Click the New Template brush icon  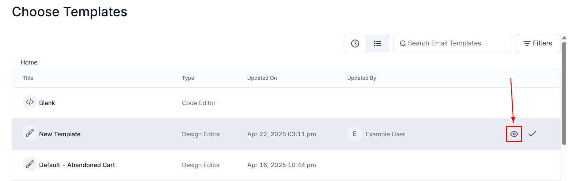click(x=30, y=133)
